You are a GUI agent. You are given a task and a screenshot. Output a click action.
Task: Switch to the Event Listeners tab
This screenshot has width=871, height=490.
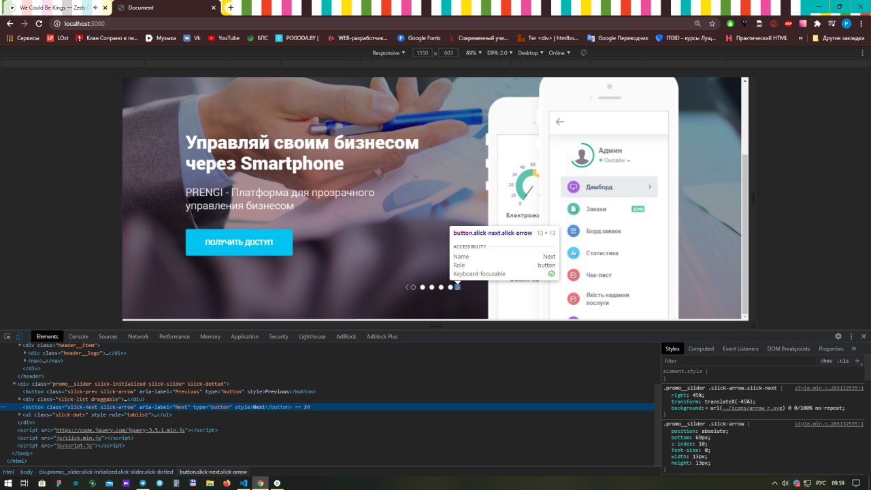tap(740, 348)
